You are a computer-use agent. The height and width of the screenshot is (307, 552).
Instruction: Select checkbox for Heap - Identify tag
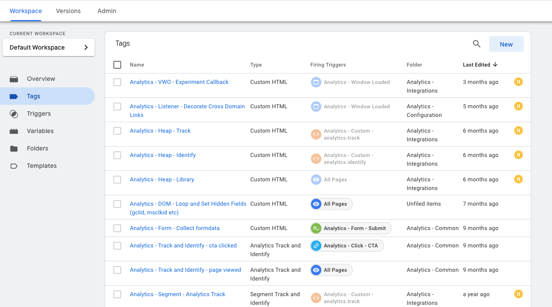click(x=117, y=155)
